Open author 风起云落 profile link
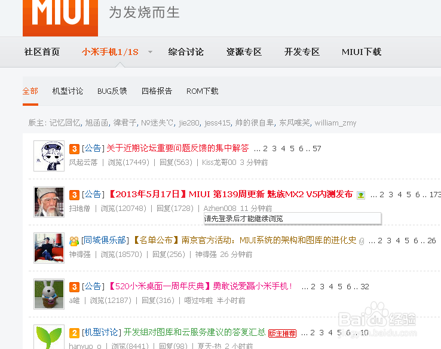Screen dimensions: 441x349 click(x=83, y=163)
